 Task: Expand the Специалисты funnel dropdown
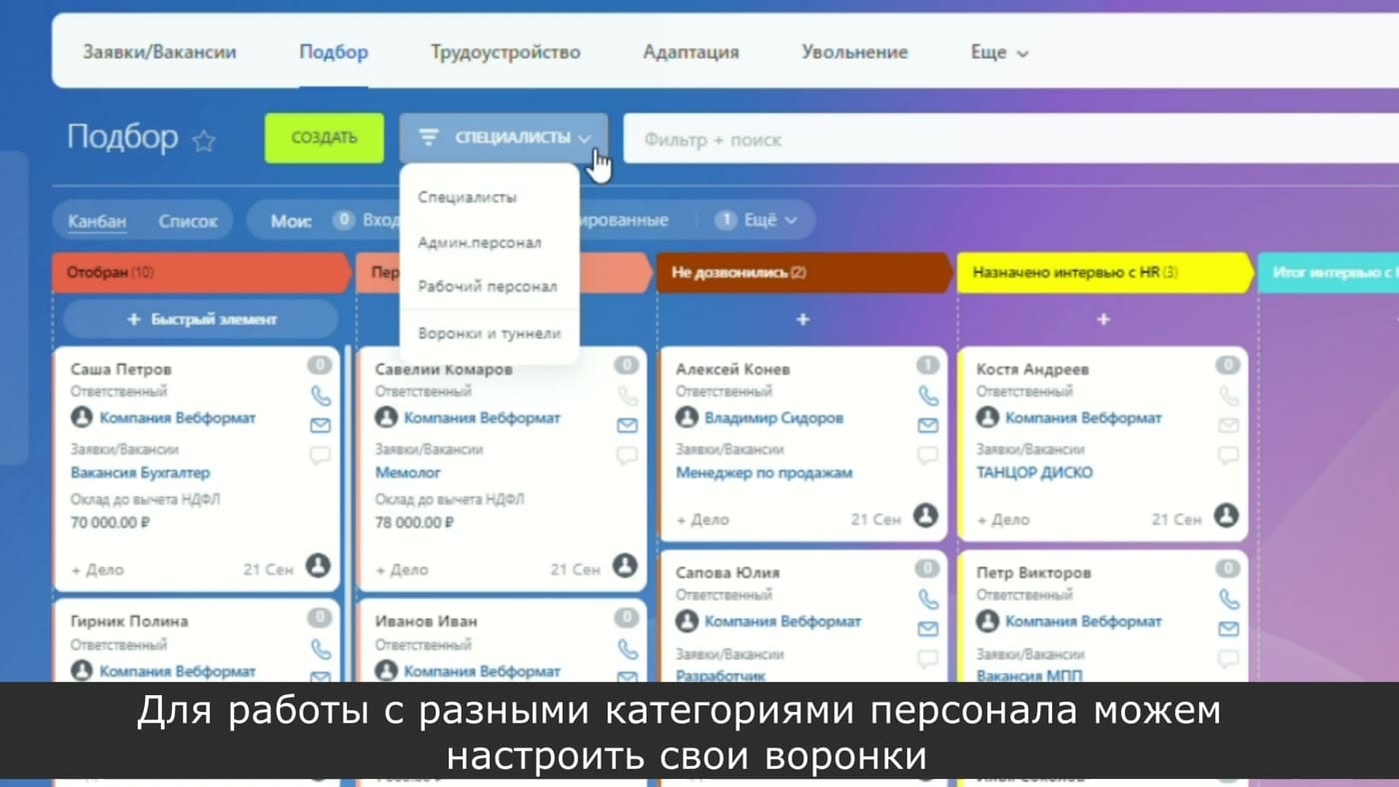pyautogui.click(x=504, y=138)
